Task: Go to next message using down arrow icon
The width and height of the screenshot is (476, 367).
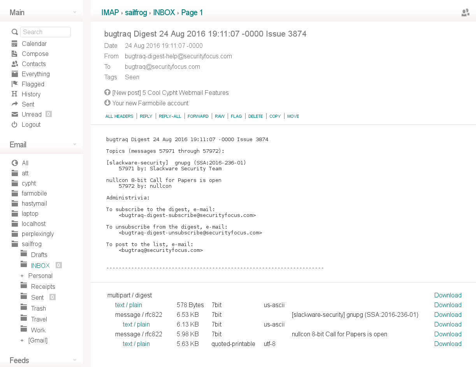Action: (107, 103)
